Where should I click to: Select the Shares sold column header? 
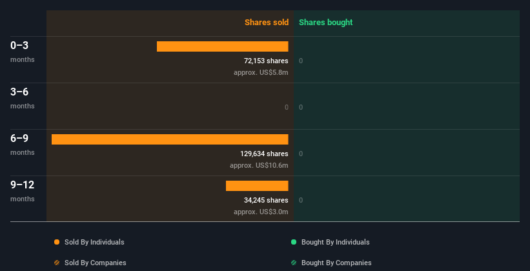pyautogui.click(x=266, y=23)
